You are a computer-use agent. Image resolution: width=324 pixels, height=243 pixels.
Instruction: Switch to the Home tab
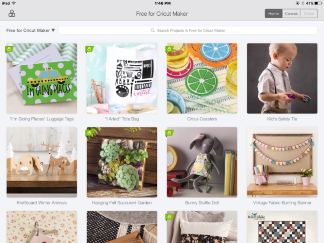pos(273,14)
